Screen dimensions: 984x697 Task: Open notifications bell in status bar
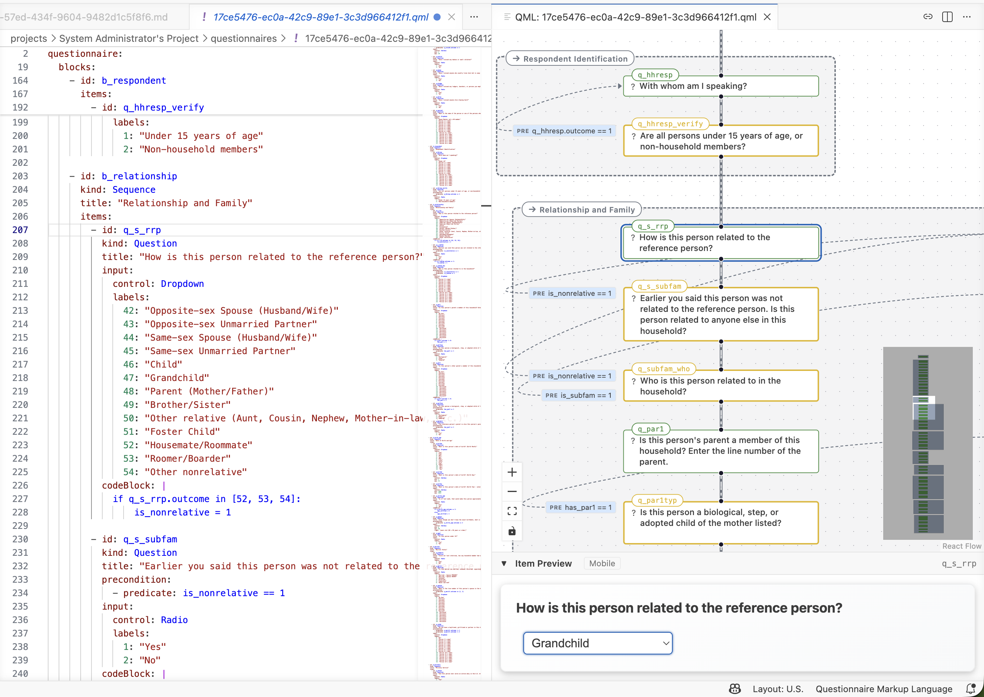pos(971,689)
